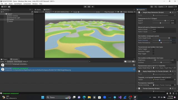This screenshot has width=178, height=100.
Task: Open Windows Start menu on the taskbar
Action: coord(43,97)
